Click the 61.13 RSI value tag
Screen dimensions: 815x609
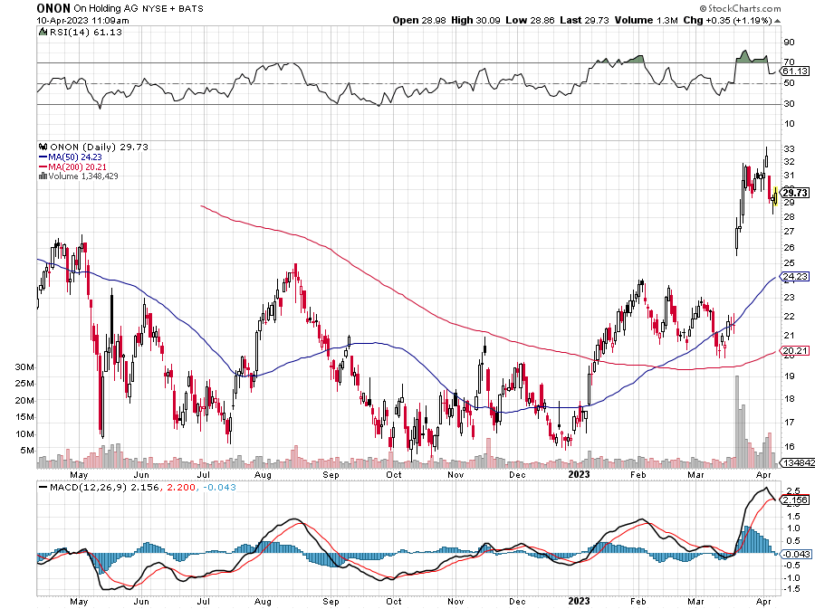[x=795, y=71]
